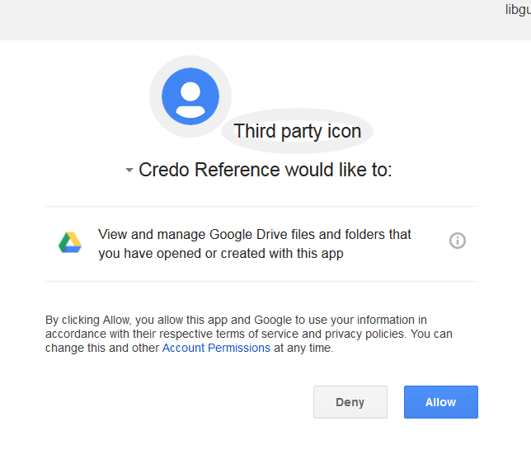Click the 'By clicking Allow' disclaimer paragraph
This screenshot has width=531, height=454.
coord(249,334)
